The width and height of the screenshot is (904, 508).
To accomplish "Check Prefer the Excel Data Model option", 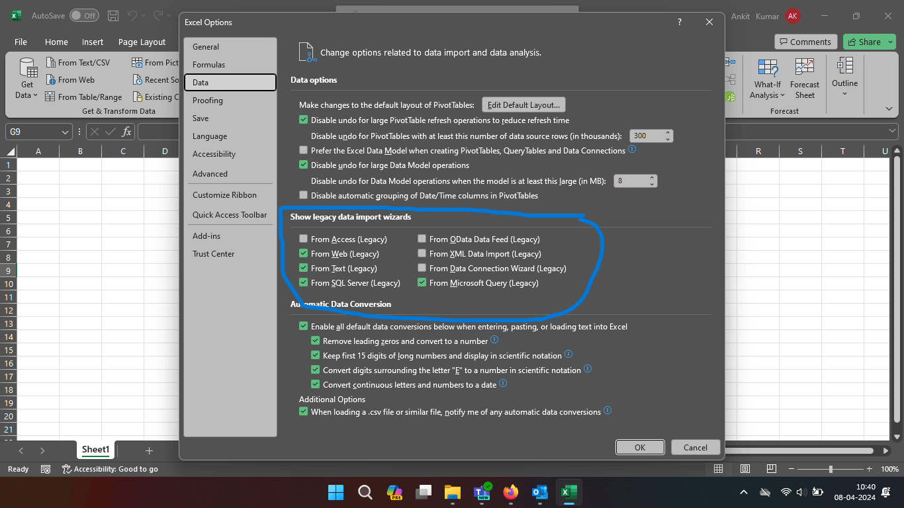I will coord(304,150).
